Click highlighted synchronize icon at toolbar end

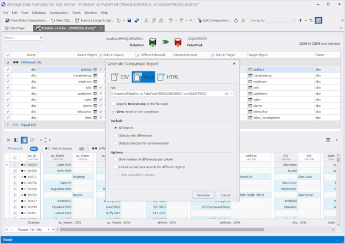click(319, 21)
